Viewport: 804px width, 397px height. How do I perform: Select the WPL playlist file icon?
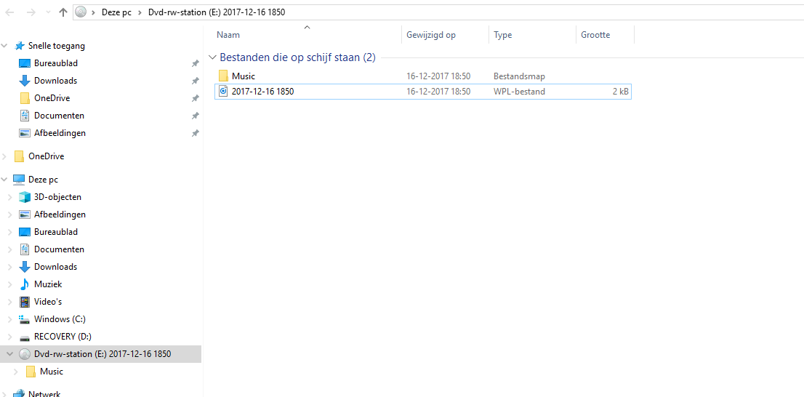click(x=223, y=92)
